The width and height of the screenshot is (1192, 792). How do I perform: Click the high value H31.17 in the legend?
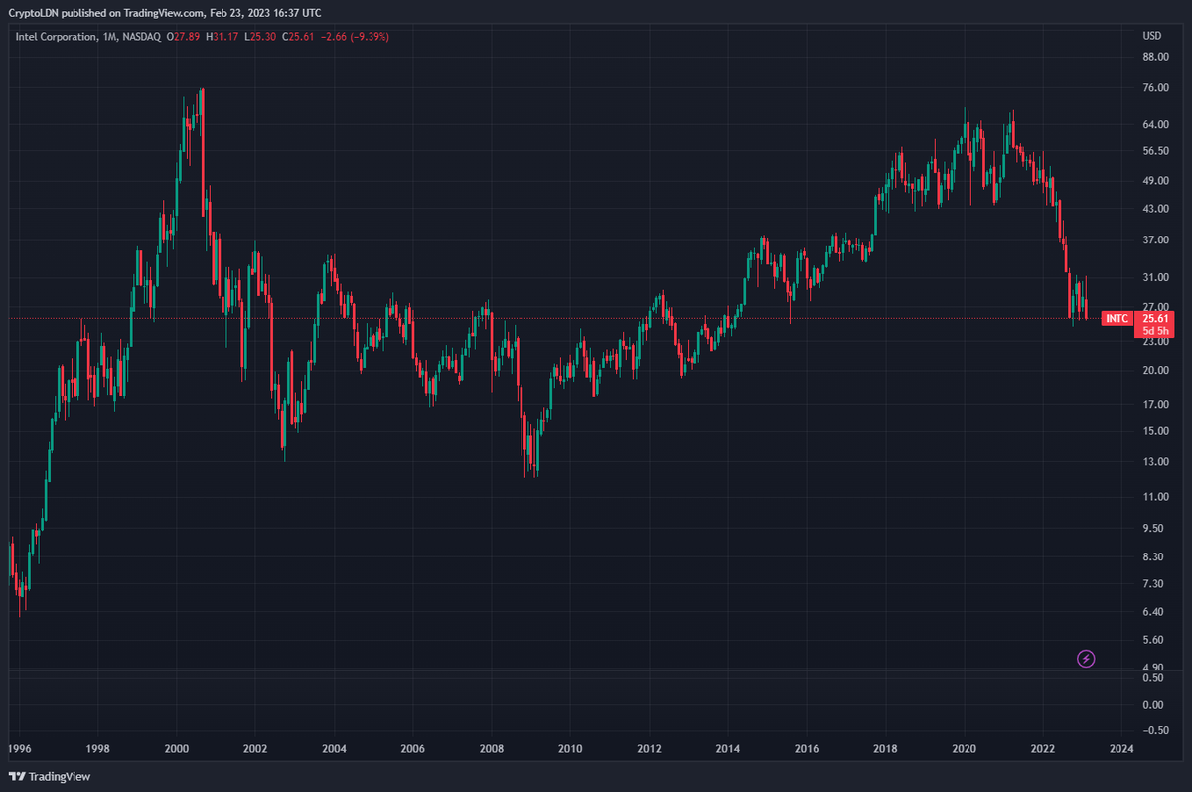point(223,37)
